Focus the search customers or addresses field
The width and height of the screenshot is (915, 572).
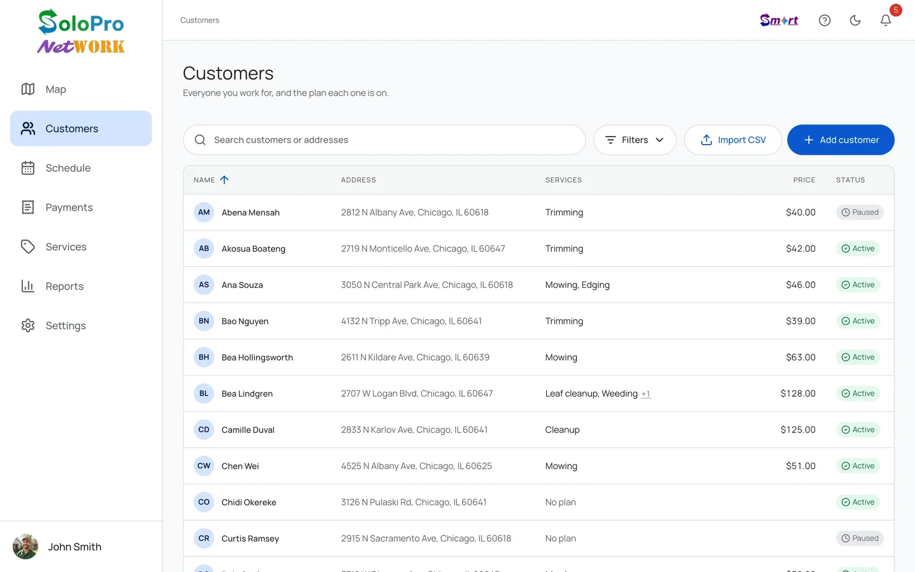(x=384, y=140)
